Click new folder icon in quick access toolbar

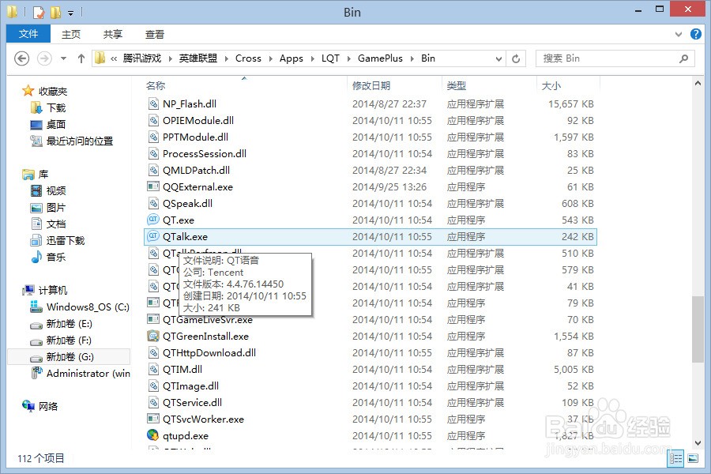55,12
